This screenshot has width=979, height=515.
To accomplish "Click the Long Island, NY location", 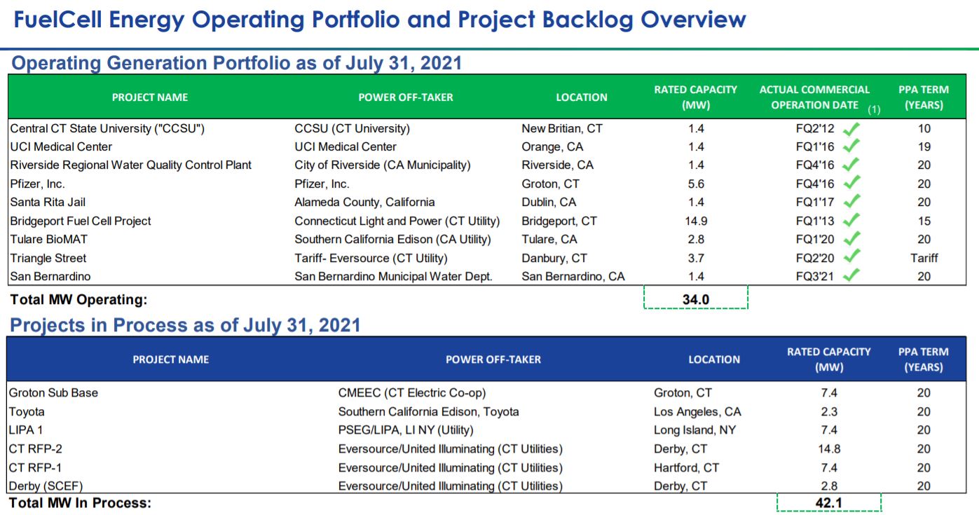I will pos(695,430).
